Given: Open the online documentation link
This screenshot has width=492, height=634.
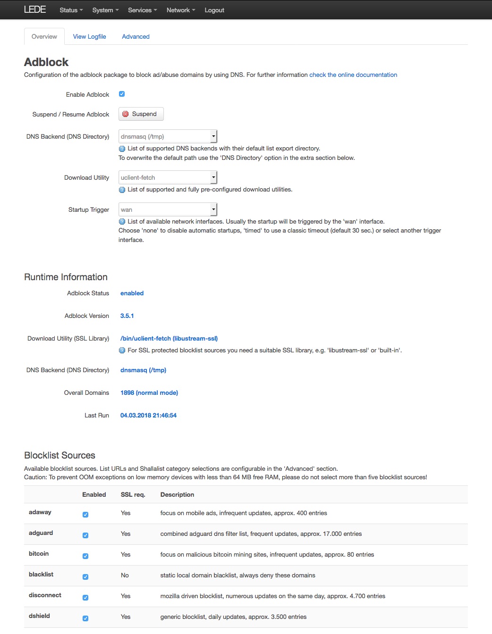Looking at the screenshot, I should coord(353,75).
